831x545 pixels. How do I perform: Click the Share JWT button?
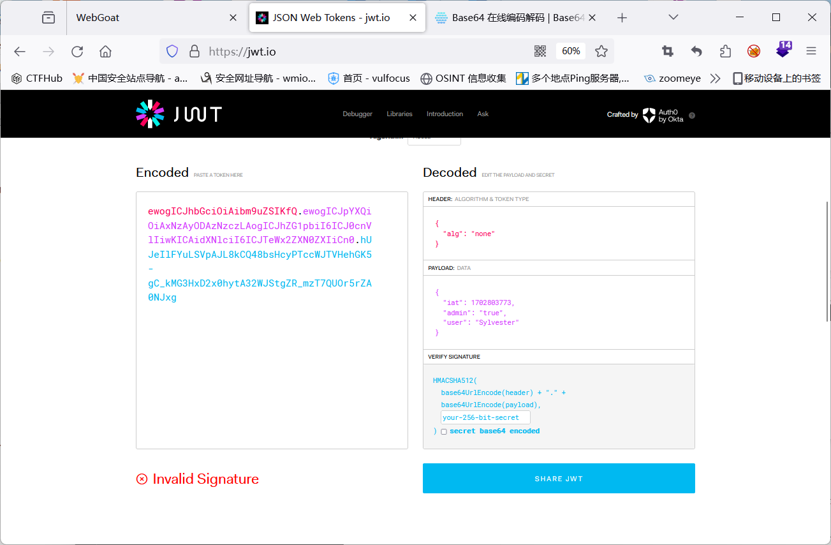pyautogui.click(x=559, y=479)
